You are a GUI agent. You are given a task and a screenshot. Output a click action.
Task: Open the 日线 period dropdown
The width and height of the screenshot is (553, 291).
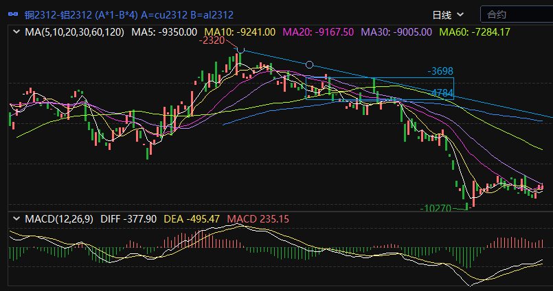pos(447,14)
